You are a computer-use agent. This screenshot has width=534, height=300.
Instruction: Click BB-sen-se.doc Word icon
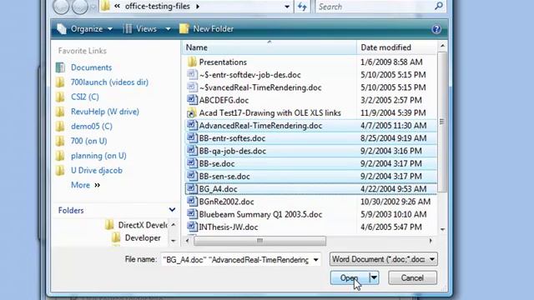(x=192, y=176)
